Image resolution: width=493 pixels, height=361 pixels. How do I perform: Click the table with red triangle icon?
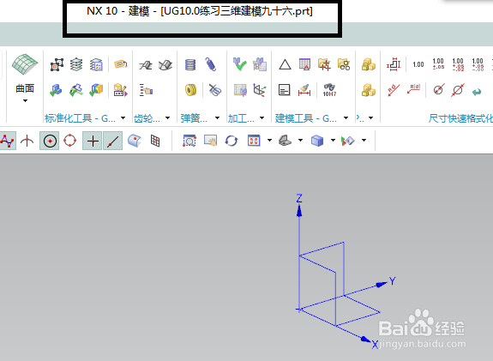point(304,64)
